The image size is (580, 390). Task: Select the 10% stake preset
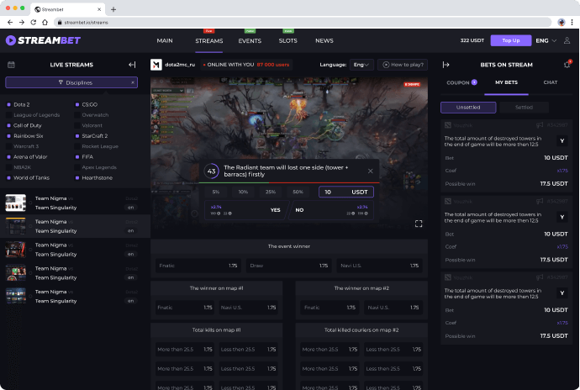pyautogui.click(x=243, y=192)
